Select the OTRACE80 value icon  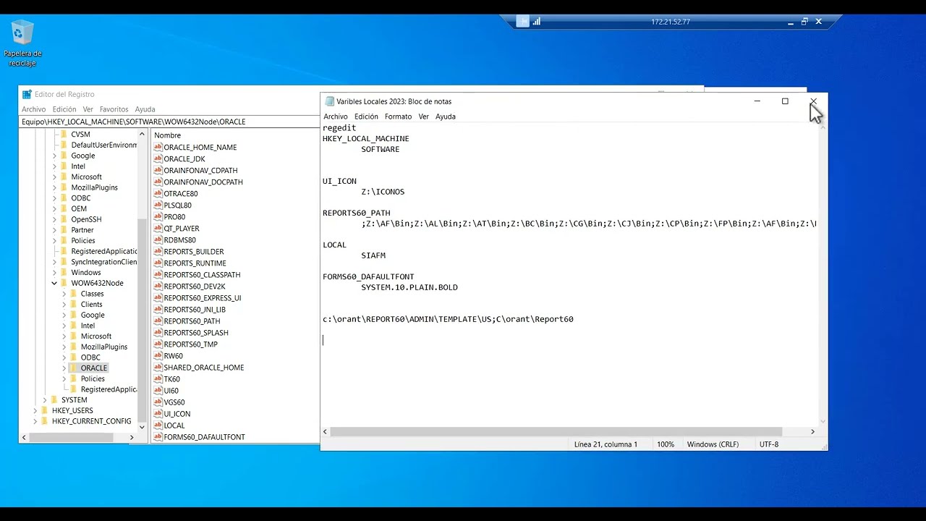point(158,193)
